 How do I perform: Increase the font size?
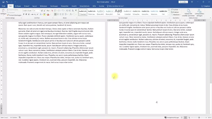coord(42,11)
